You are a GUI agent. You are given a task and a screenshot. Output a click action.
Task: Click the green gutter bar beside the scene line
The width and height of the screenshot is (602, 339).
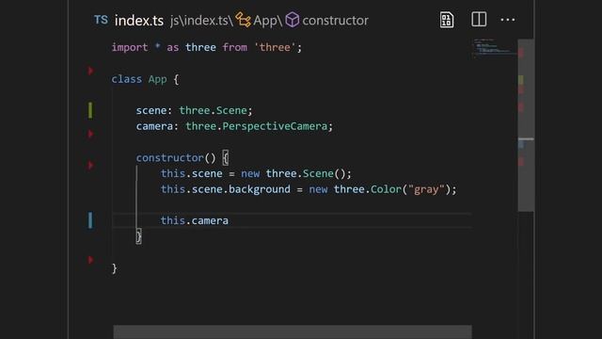click(x=90, y=110)
